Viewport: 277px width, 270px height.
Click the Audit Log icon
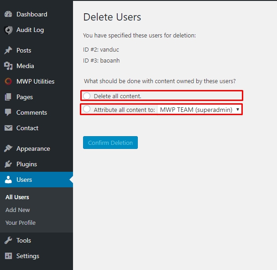click(8, 30)
